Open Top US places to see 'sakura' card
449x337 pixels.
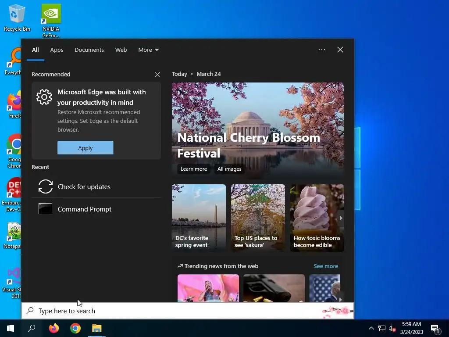point(258,218)
